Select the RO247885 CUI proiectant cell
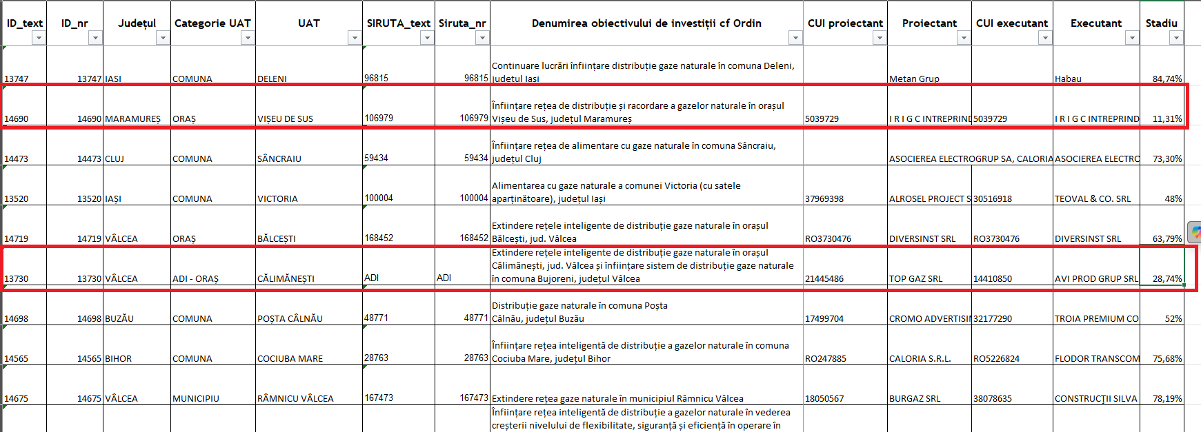The image size is (1201, 432). (x=845, y=345)
